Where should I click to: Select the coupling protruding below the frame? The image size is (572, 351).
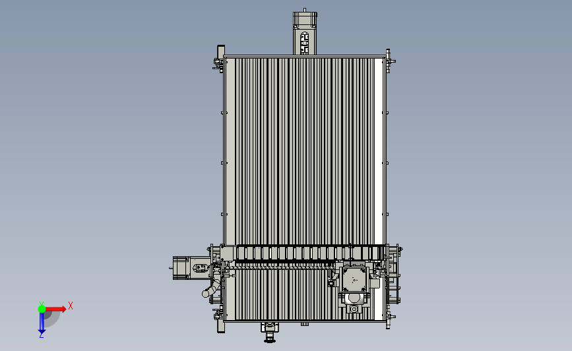(270, 333)
